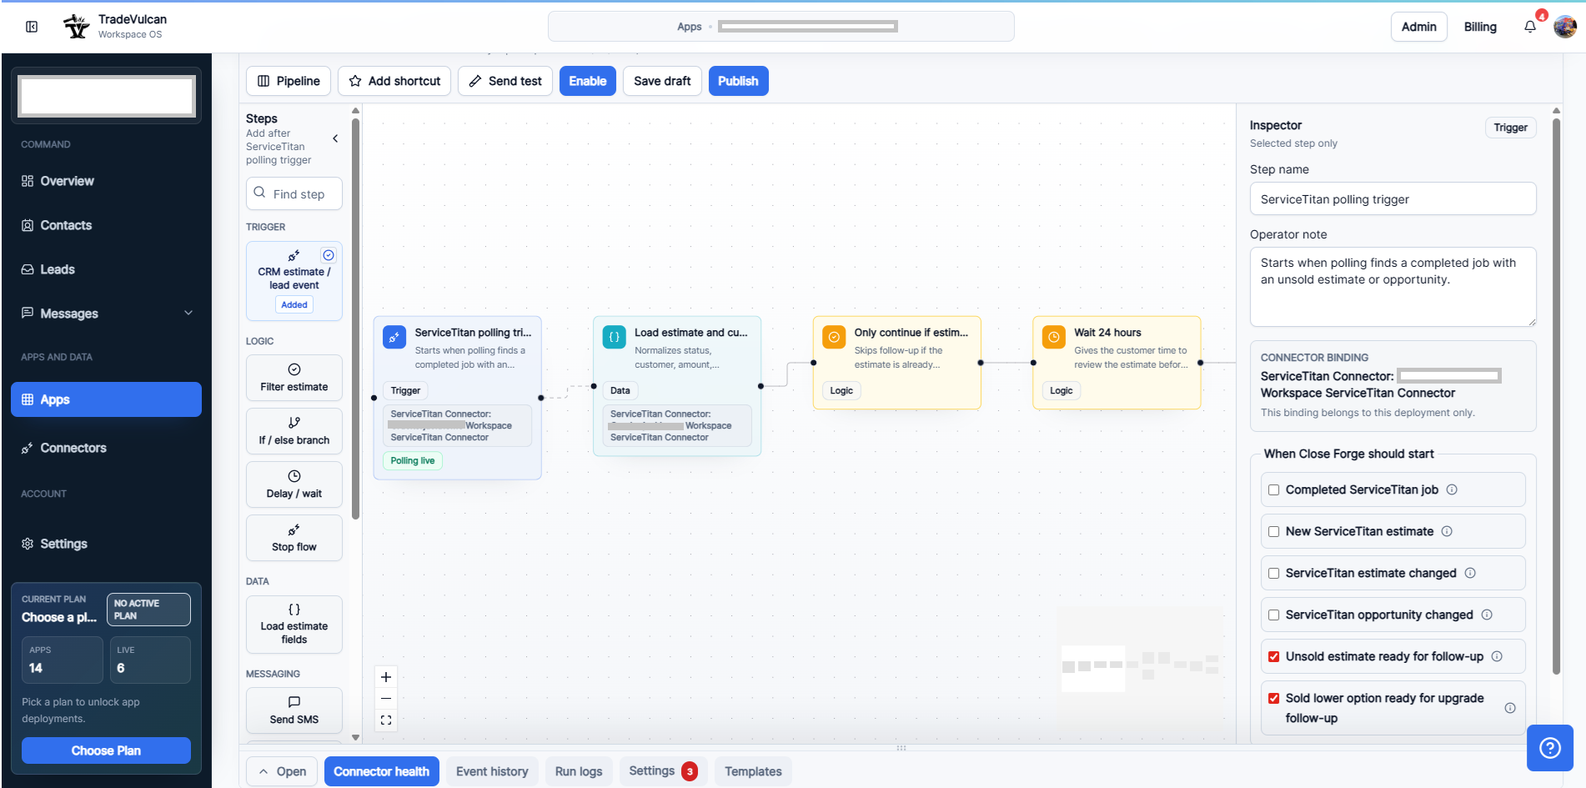Click the Only continue if estimate node icon
The width and height of the screenshot is (1586, 788).
point(834,338)
